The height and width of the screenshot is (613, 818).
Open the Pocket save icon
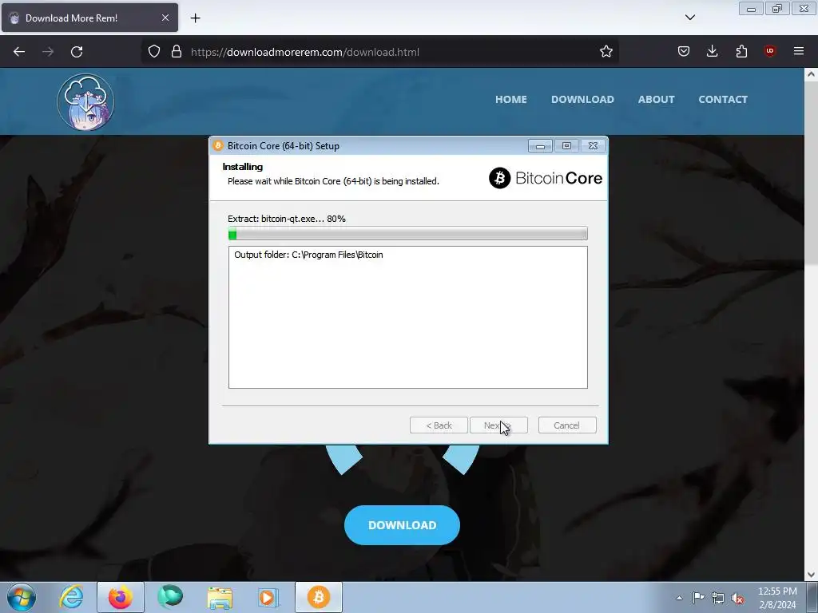[x=684, y=52]
